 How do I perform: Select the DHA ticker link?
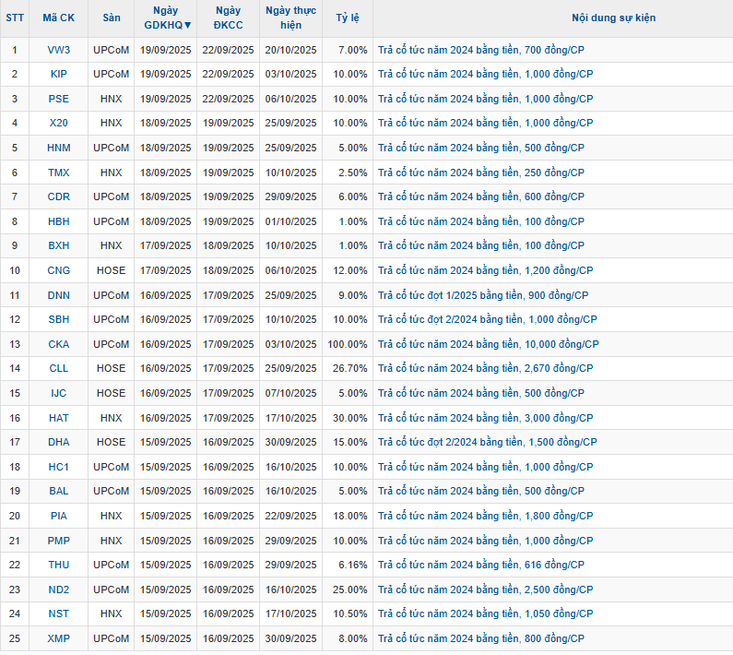click(59, 442)
